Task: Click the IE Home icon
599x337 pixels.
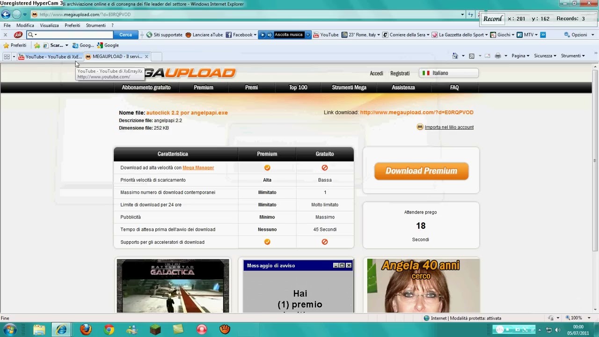Action: click(x=455, y=56)
